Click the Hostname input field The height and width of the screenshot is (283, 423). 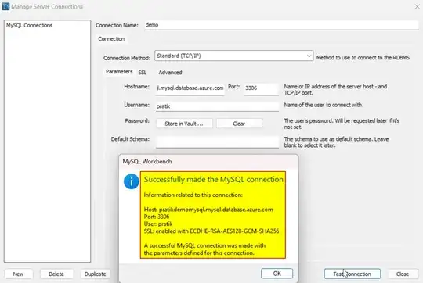point(190,88)
